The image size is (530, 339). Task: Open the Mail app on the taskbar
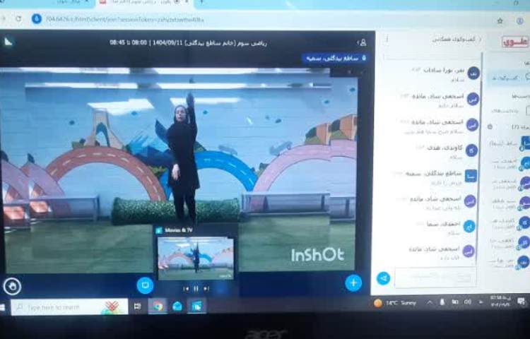point(177,307)
